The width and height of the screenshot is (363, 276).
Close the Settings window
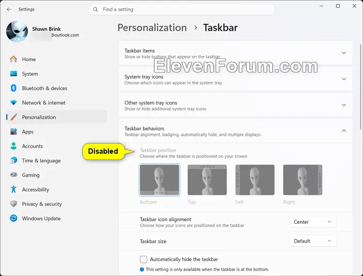(x=354, y=6)
